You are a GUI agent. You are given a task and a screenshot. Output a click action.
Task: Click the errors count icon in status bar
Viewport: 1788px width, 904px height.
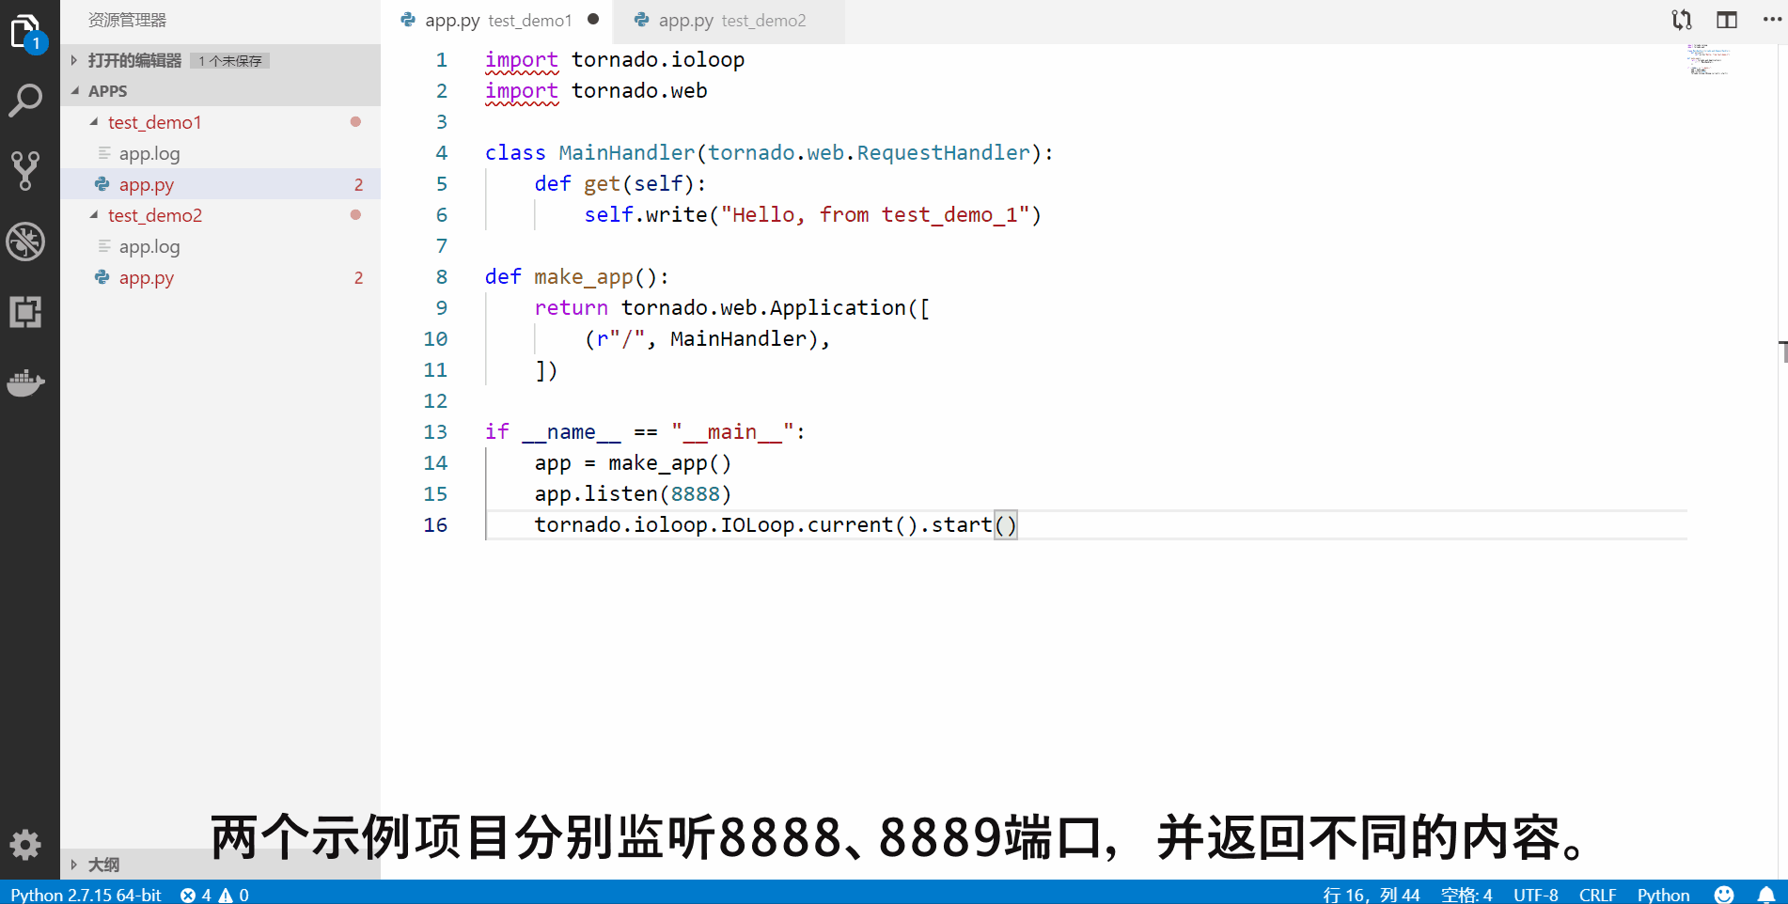click(x=188, y=895)
